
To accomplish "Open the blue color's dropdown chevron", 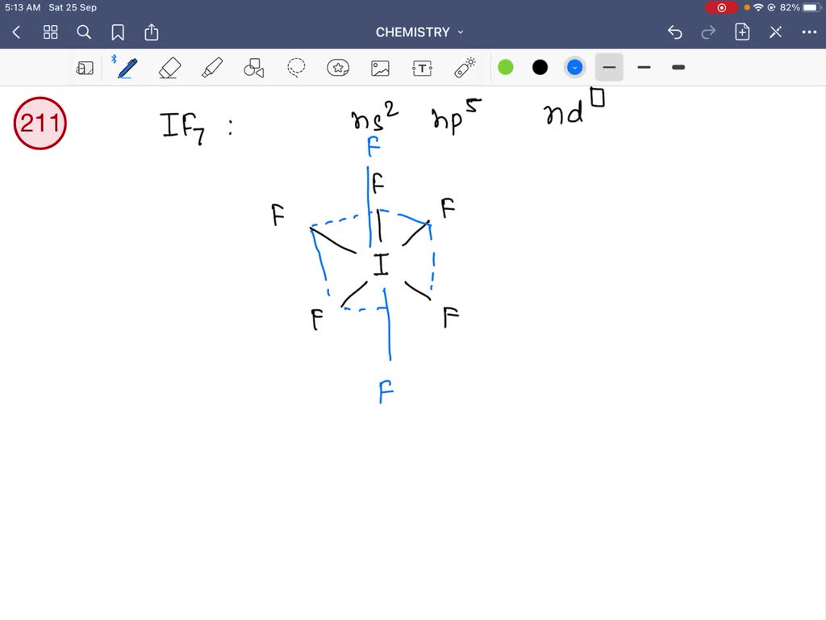I will pyautogui.click(x=574, y=68).
